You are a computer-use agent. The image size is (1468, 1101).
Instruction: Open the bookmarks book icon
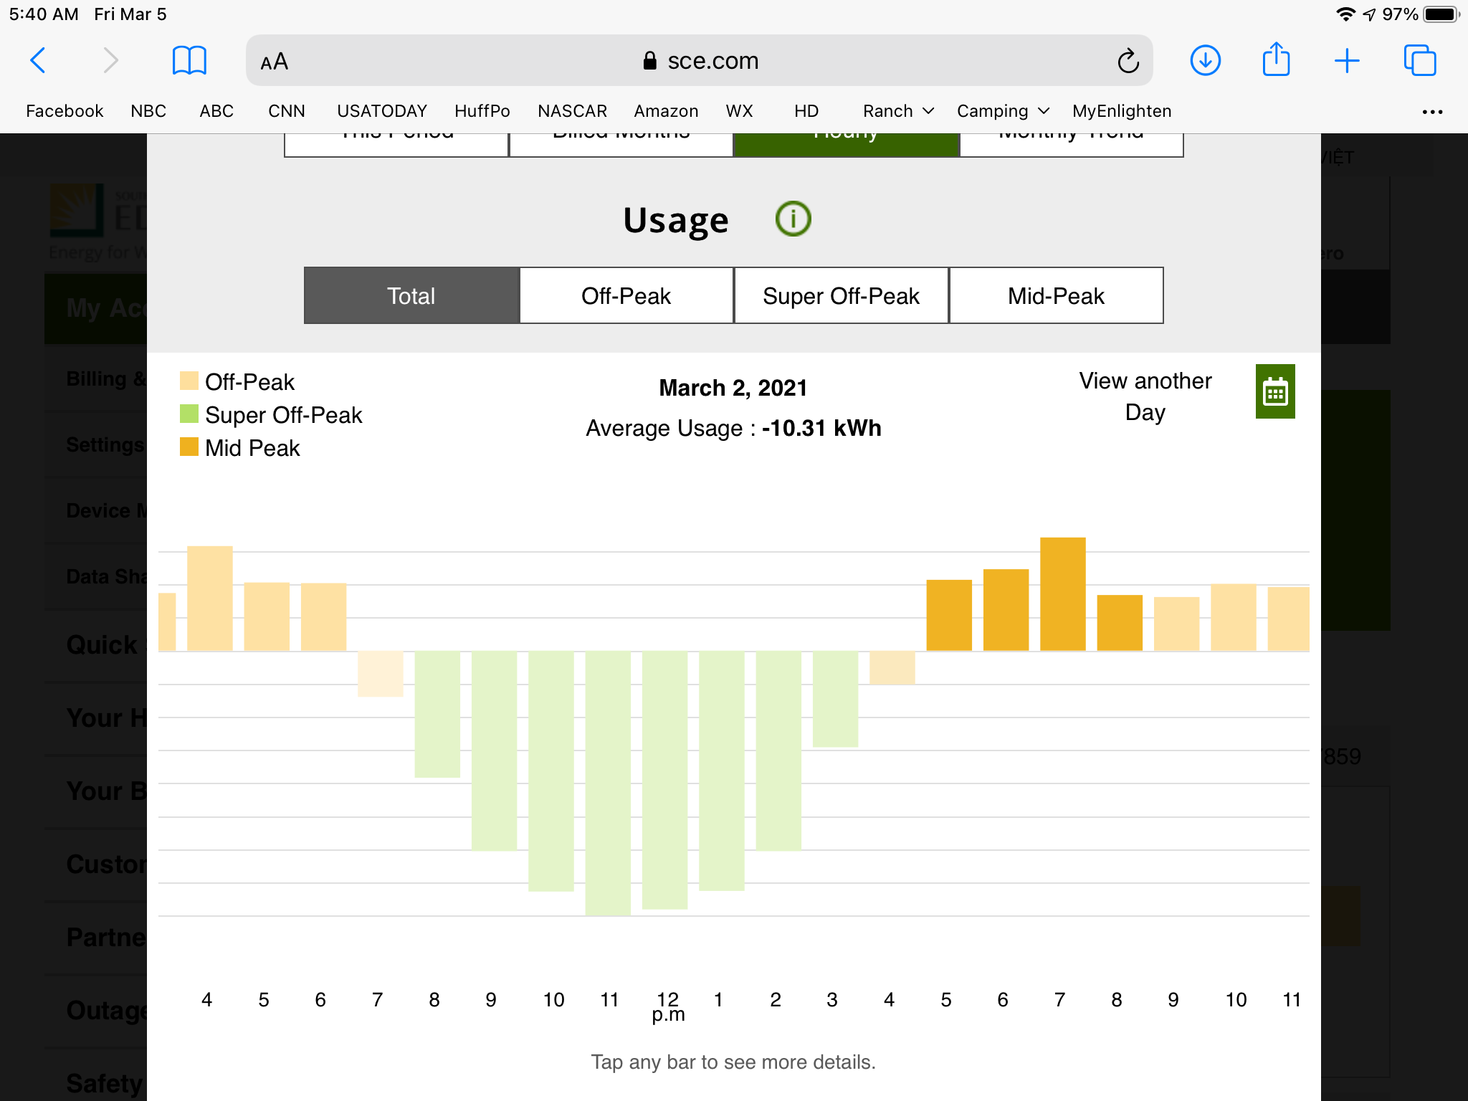point(189,60)
